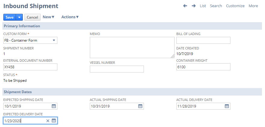Click the Cancel button
The height and width of the screenshot is (127, 265).
pos(32,17)
